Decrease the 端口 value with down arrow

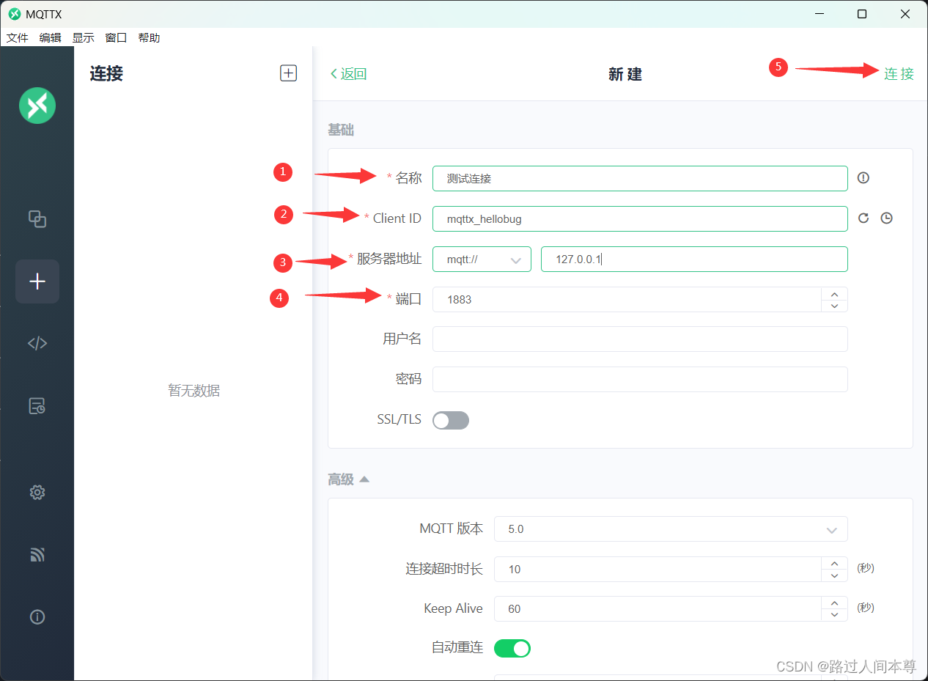click(834, 306)
